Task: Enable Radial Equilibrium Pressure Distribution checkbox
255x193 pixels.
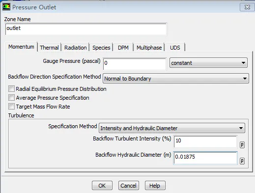Action: [11, 89]
